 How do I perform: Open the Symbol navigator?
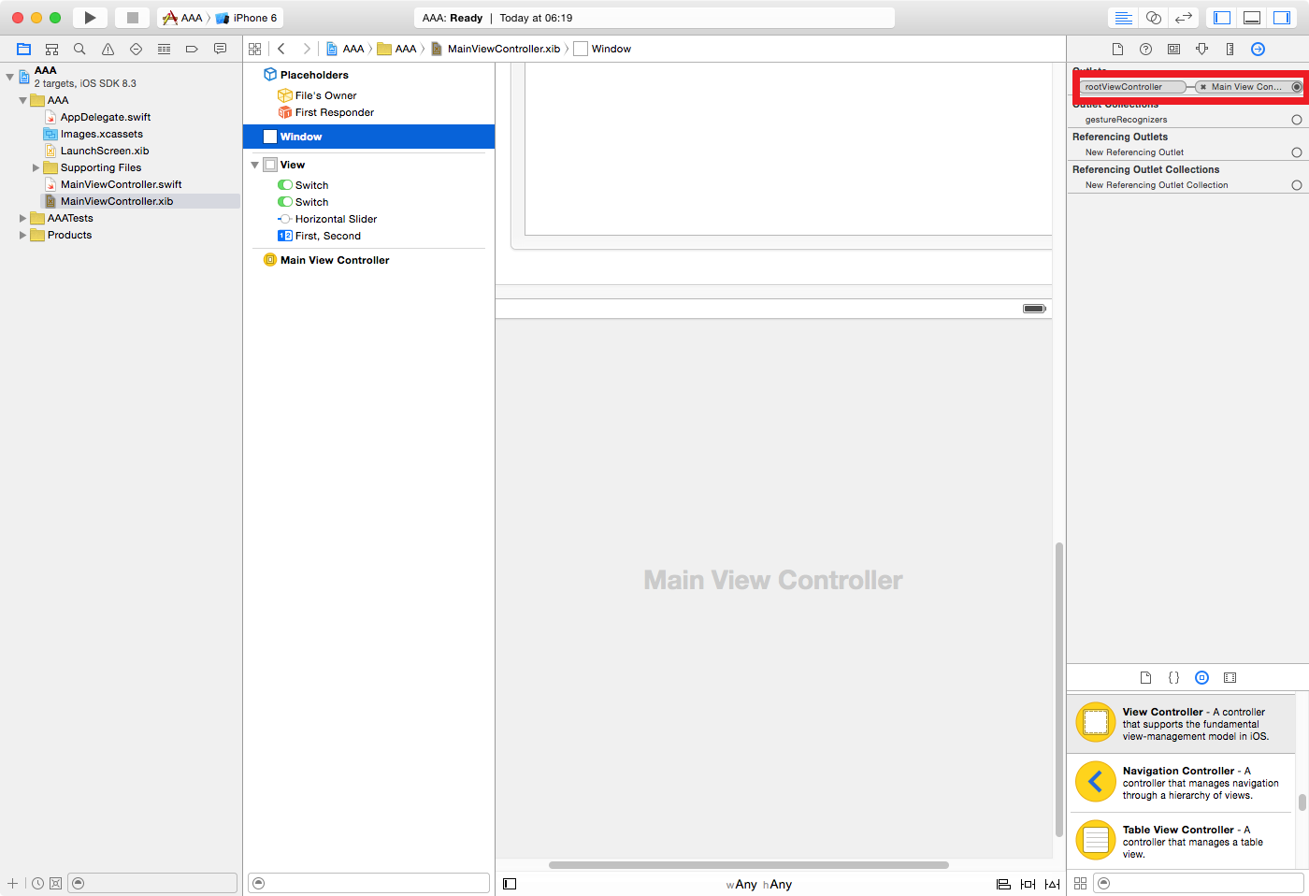point(52,49)
